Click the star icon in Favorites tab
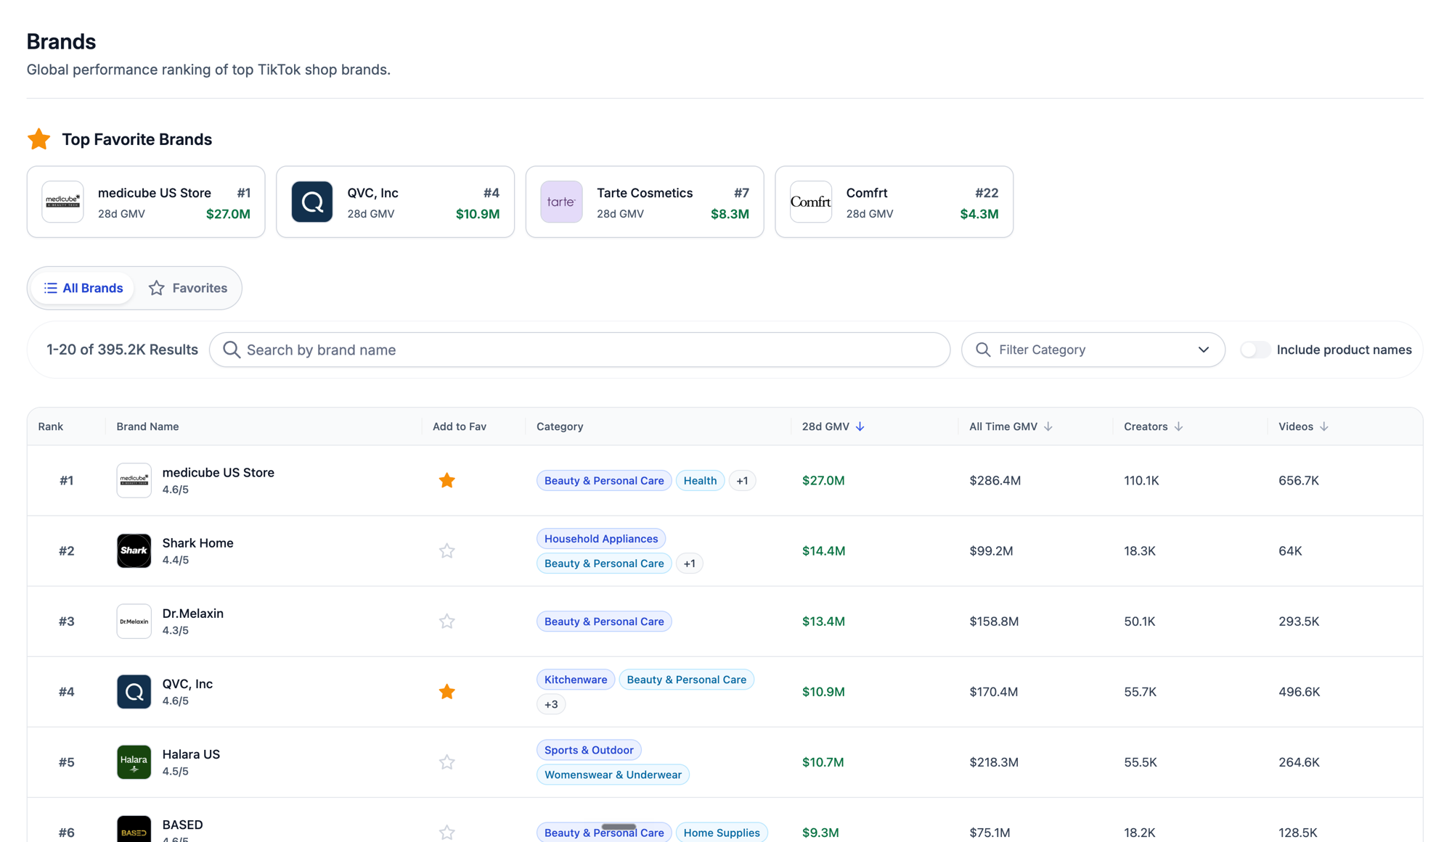Viewport: 1452px width, 842px height. [x=156, y=288]
